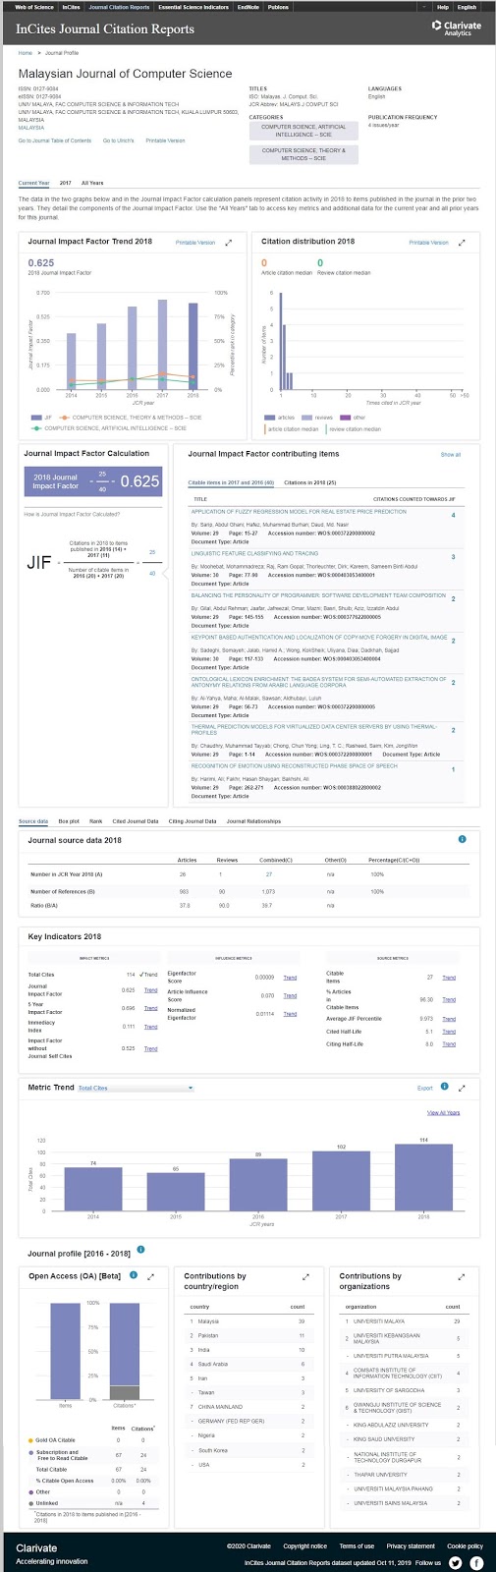Image resolution: width=496 pixels, height=1572 pixels.
Task: Expand the Contributions by organizations panel
Action: [x=462, y=1276]
